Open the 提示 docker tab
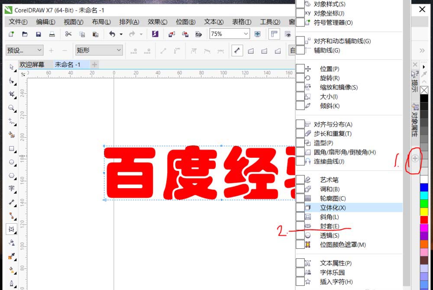This screenshot has width=433, height=290. click(415, 81)
